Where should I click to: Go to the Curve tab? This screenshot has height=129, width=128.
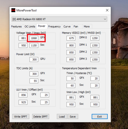[x=67, y=26]
